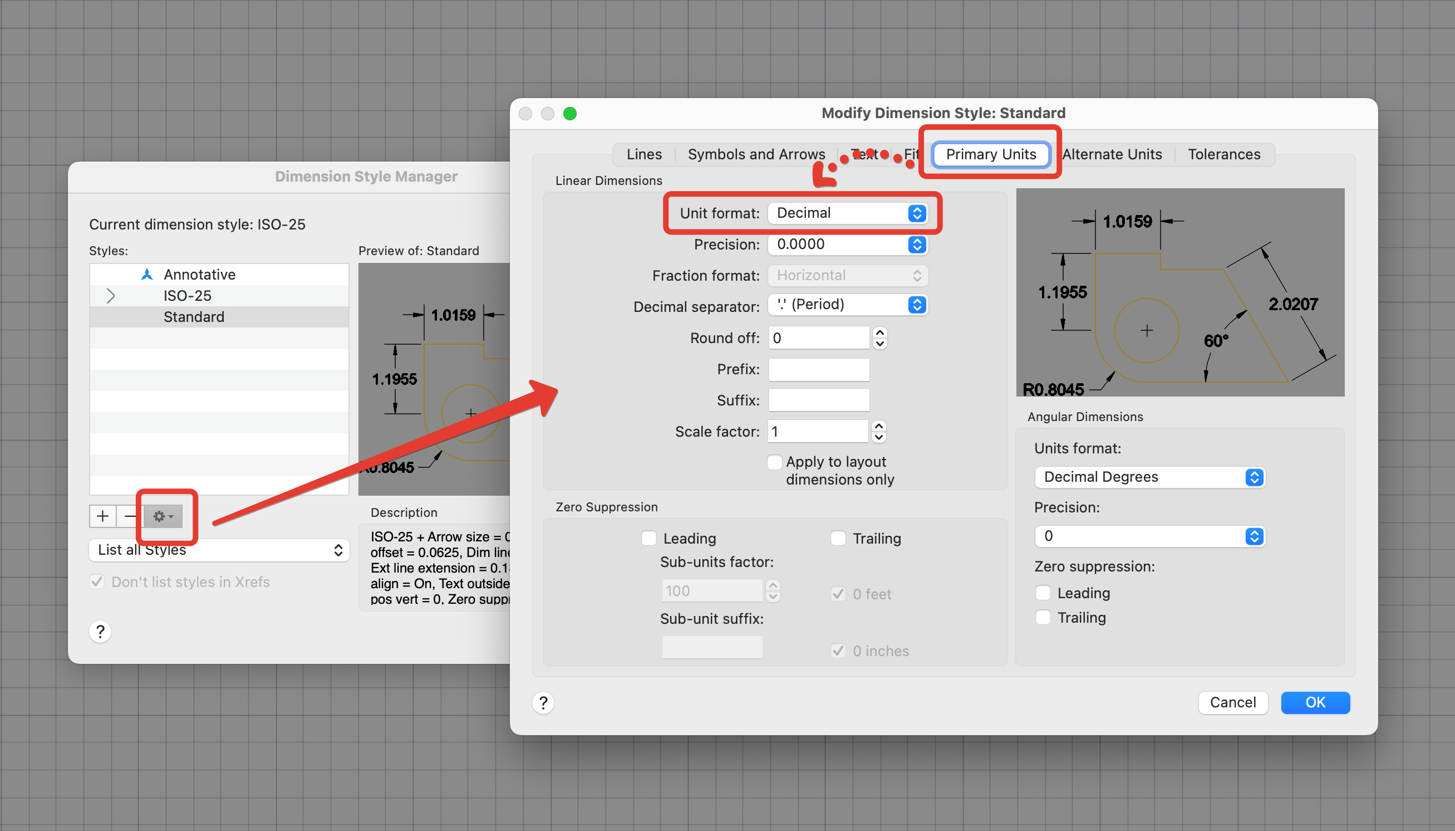Screen dimensions: 1455x831
Task: Click the help question mark in Dimension Style Manager
Action: tap(100, 630)
